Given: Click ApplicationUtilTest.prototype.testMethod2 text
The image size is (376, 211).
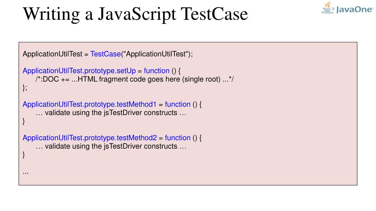Looking at the screenshot, I should pos(90,138).
